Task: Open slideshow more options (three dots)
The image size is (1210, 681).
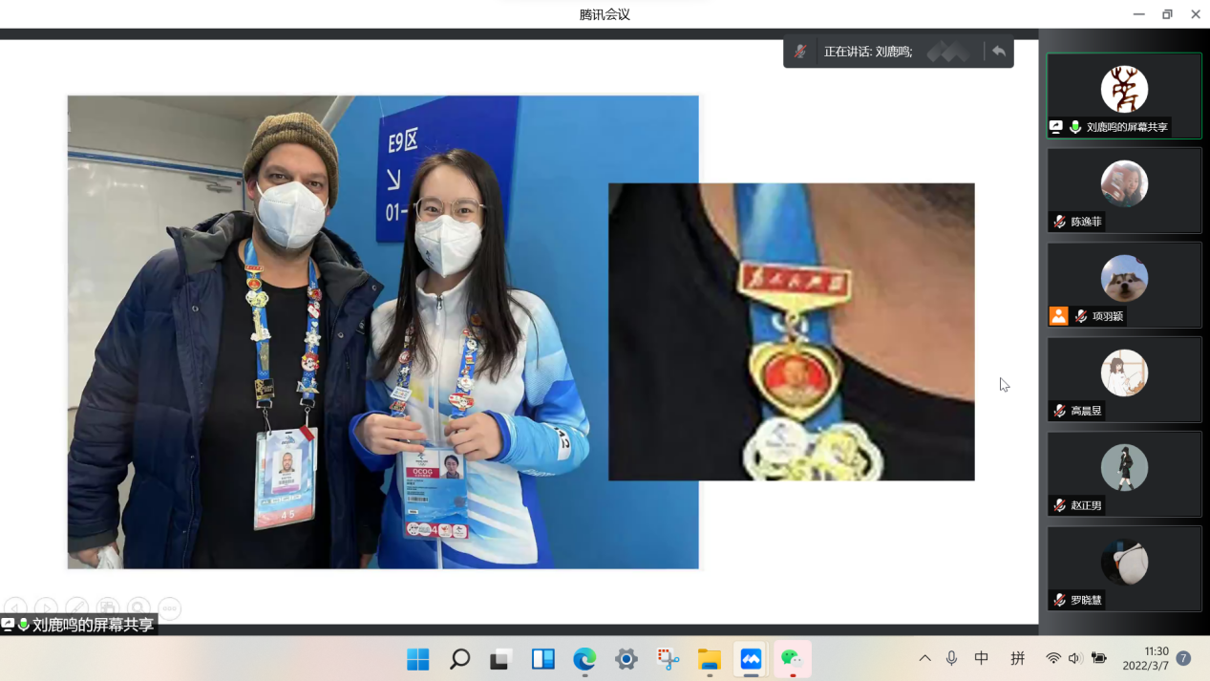Action: tap(169, 607)
